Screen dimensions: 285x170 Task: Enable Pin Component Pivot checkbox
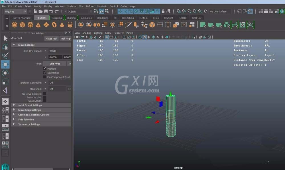(45, 77)
